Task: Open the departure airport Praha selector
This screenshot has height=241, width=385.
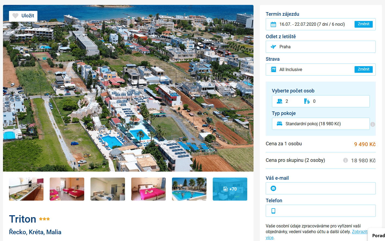Action: pyautogui.click(x=321, y=47)
